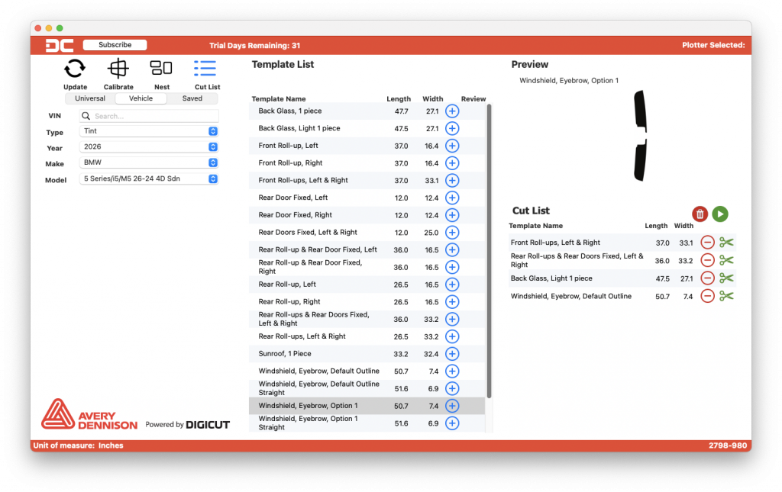Switch to the Saved tab
782x492 pixels.
click(x=192, y=98)
